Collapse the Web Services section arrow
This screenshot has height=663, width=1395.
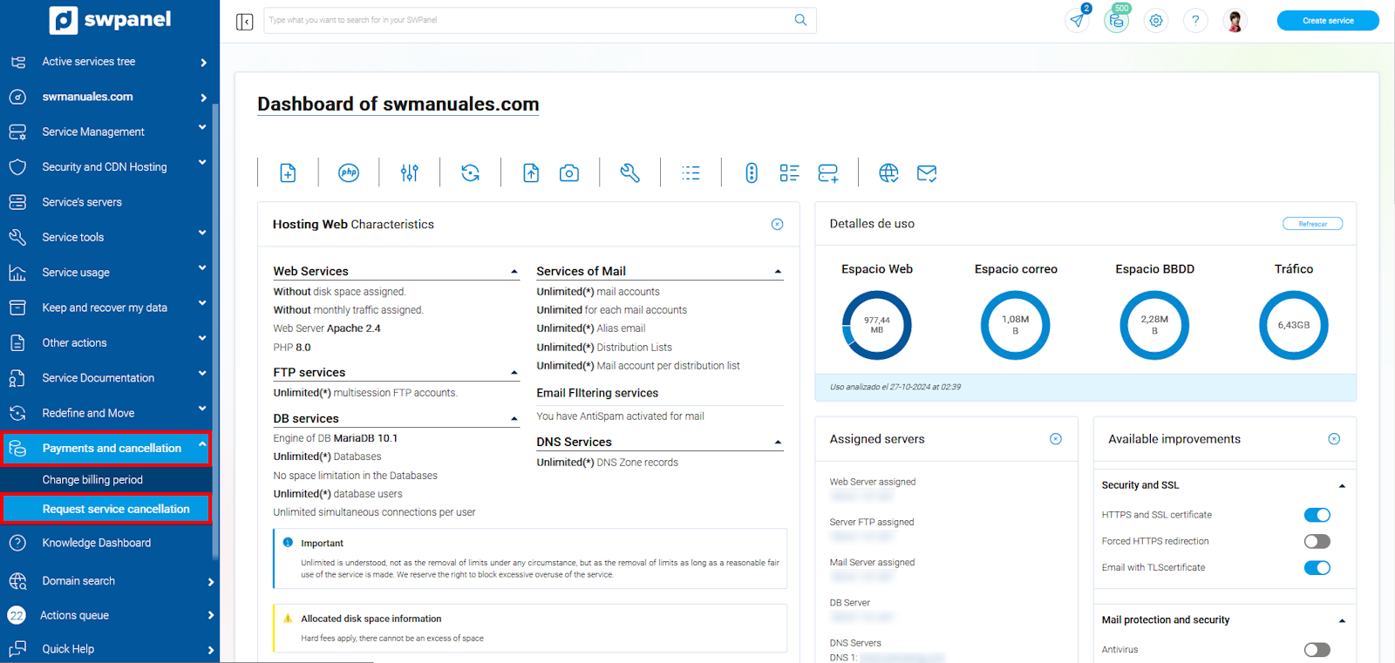tap(514, 272)
